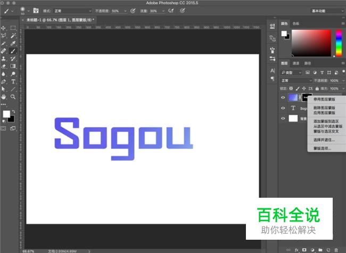Image resolution: width=346 pixels, height=253 pixels.
Task: Toggle pressure for size icon
Action: pos(182,11)
